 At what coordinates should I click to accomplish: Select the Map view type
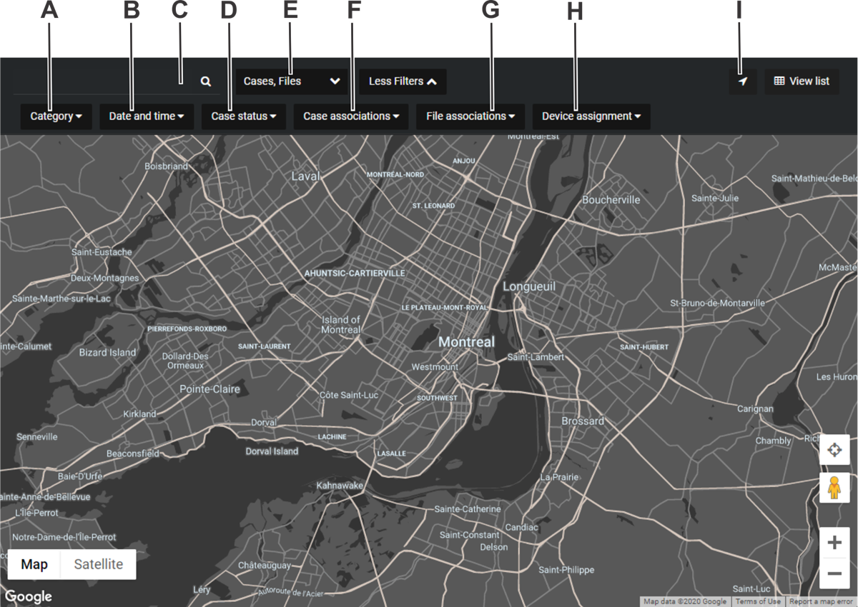(x=34, y=564)
